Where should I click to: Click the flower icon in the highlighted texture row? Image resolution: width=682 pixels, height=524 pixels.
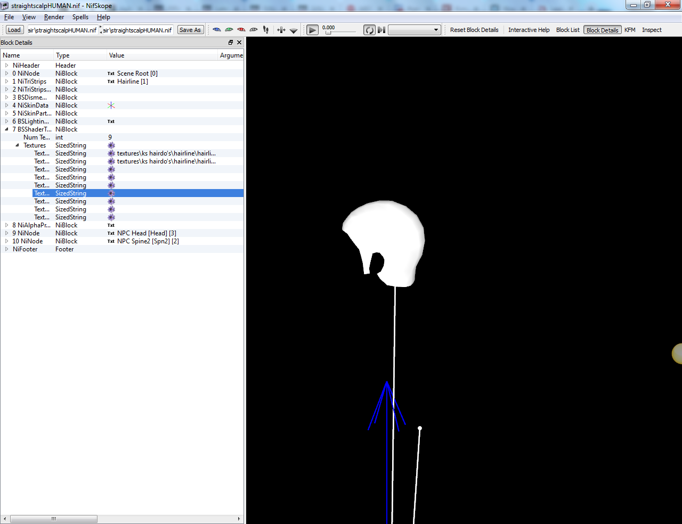pos(111,193)
